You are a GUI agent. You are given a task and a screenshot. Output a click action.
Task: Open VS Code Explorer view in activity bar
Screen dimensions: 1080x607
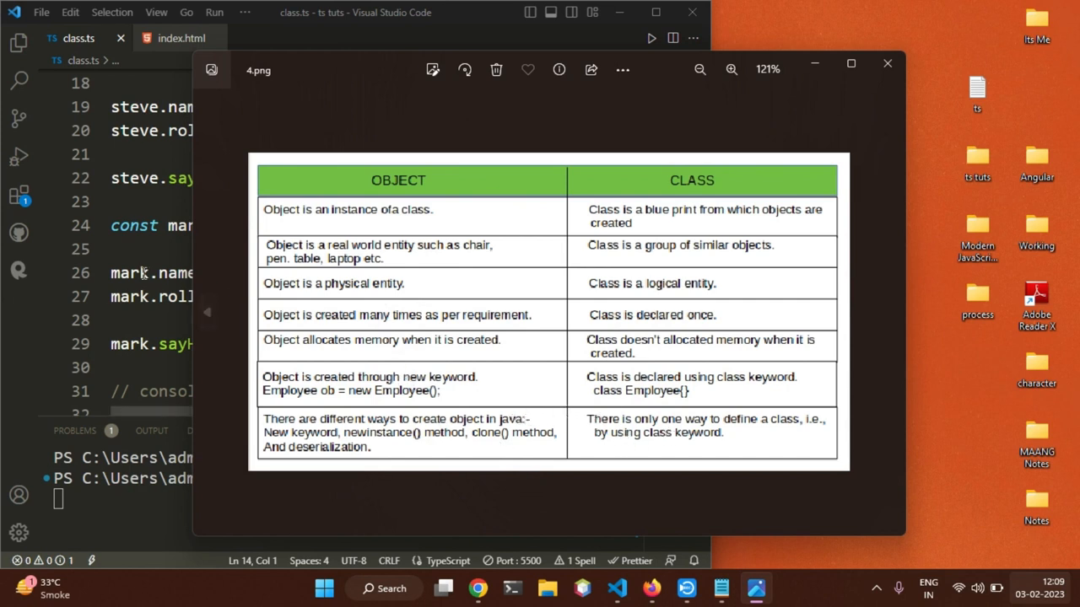click(19, 44)
